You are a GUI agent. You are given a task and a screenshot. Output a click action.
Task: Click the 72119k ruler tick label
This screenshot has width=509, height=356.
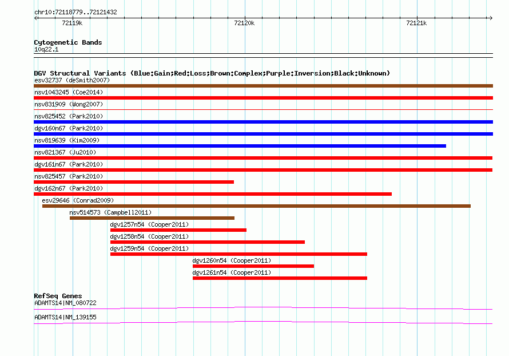point(72,23)
